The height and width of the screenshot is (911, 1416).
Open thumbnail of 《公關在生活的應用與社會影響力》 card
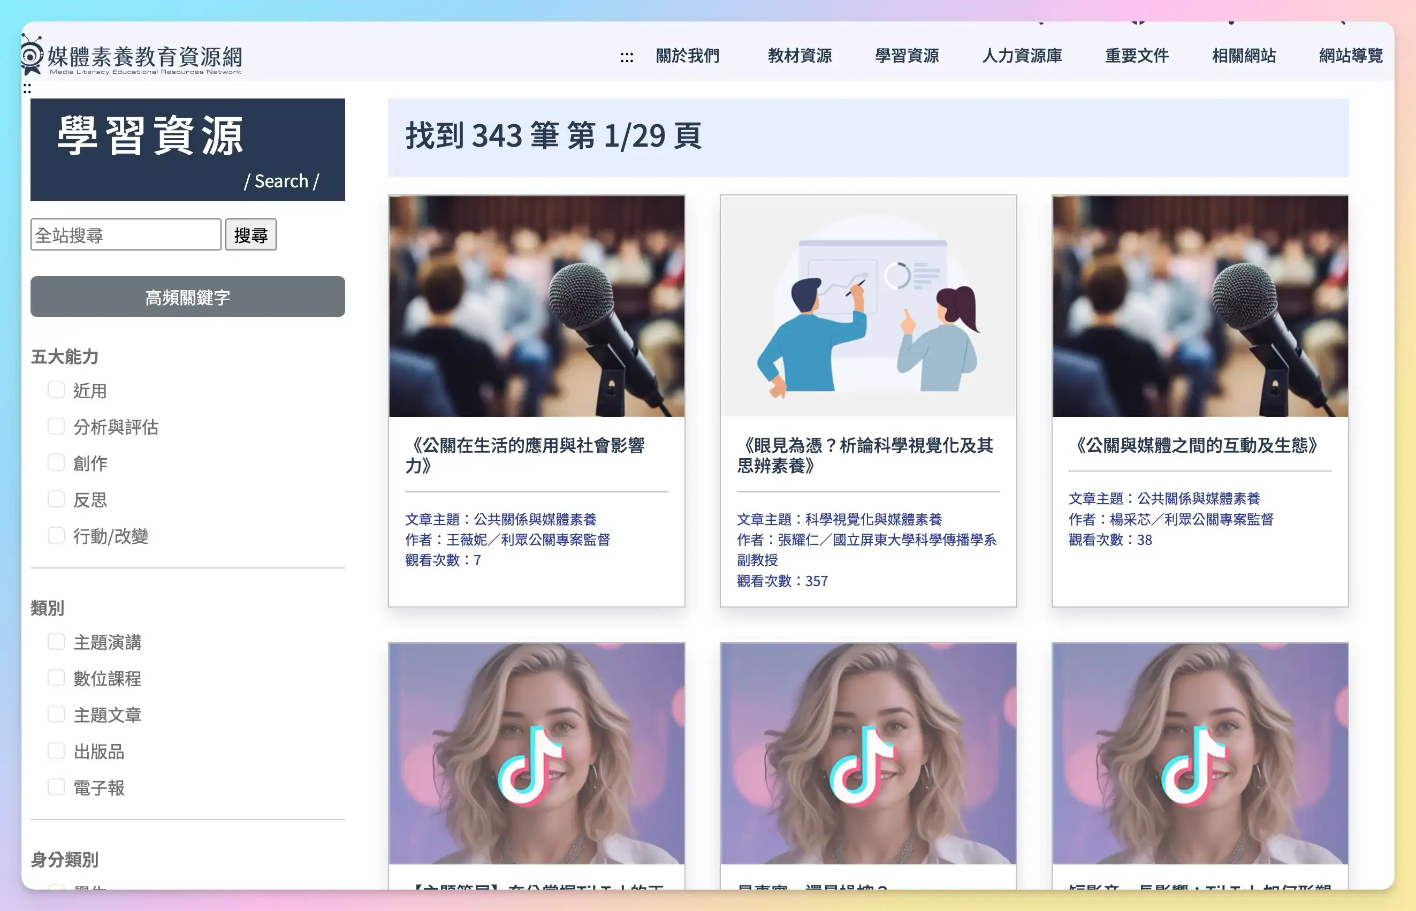536,306
